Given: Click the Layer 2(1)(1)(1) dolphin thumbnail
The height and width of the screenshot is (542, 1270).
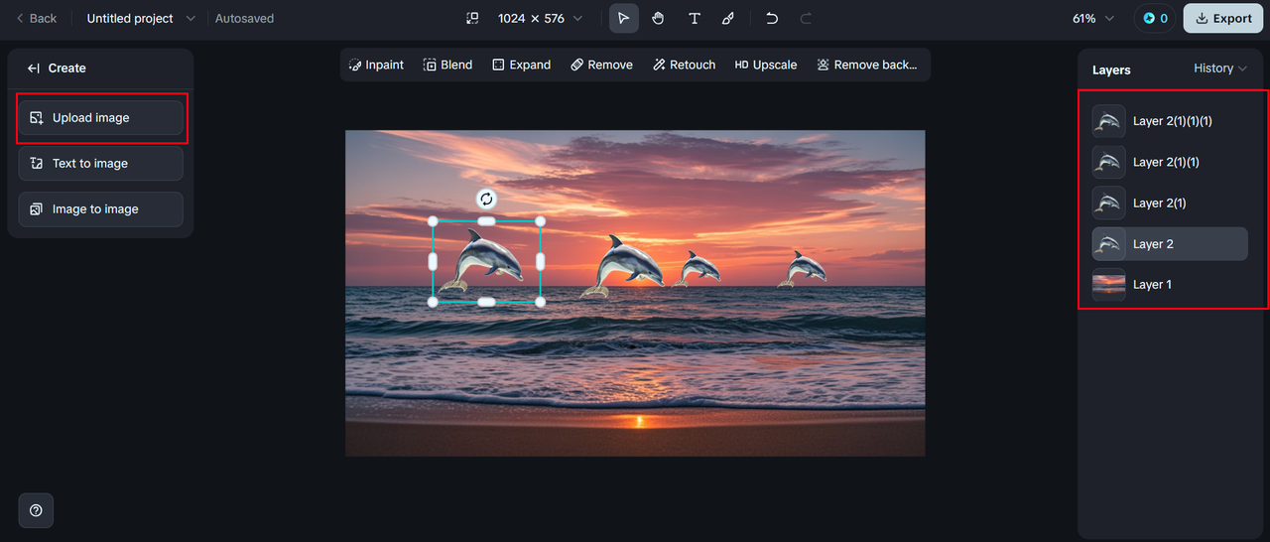Looking at the screenshot, I should click(1108, 121).
